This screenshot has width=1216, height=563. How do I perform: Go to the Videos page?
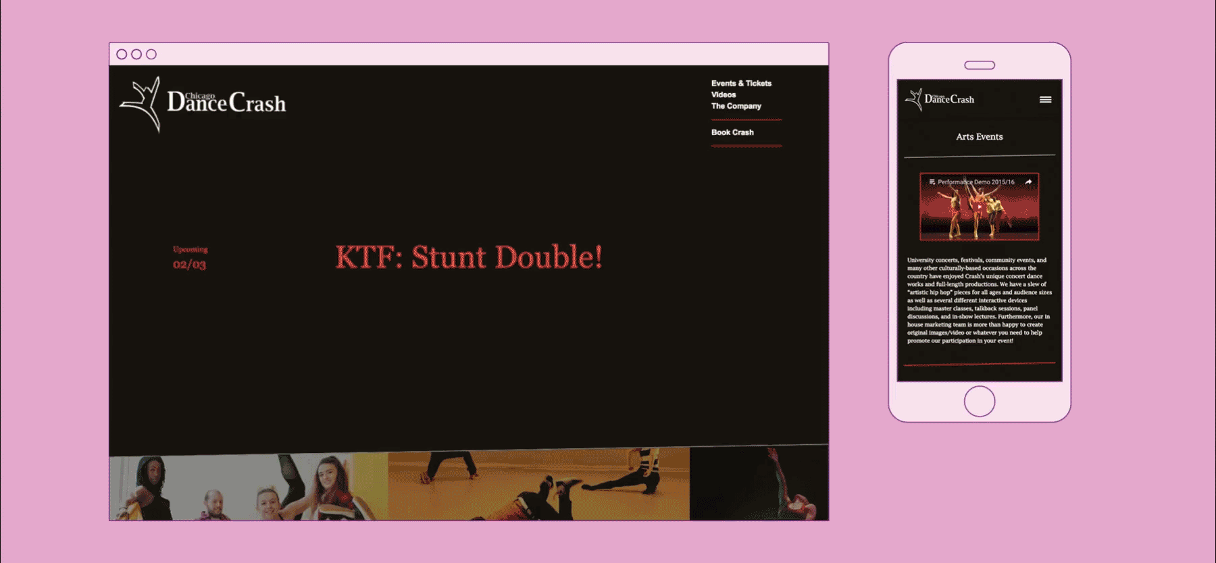(x=724, y=95)
